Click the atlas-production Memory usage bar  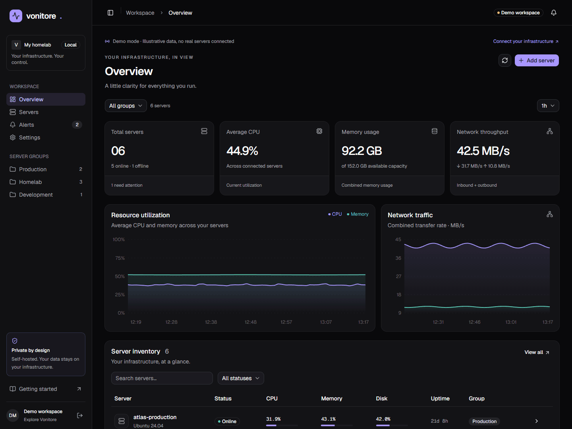pyautogui.click(x=337, y=425)
